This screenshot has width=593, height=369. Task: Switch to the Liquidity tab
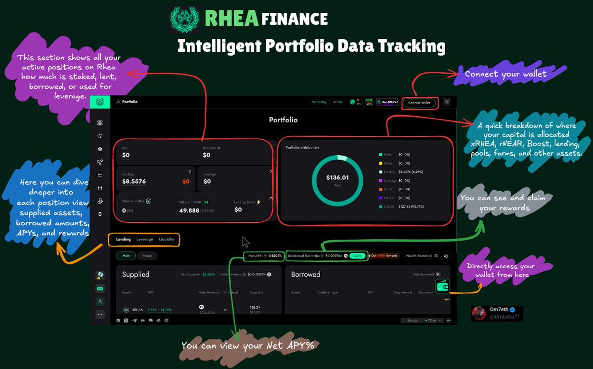(x=167, y=240)
